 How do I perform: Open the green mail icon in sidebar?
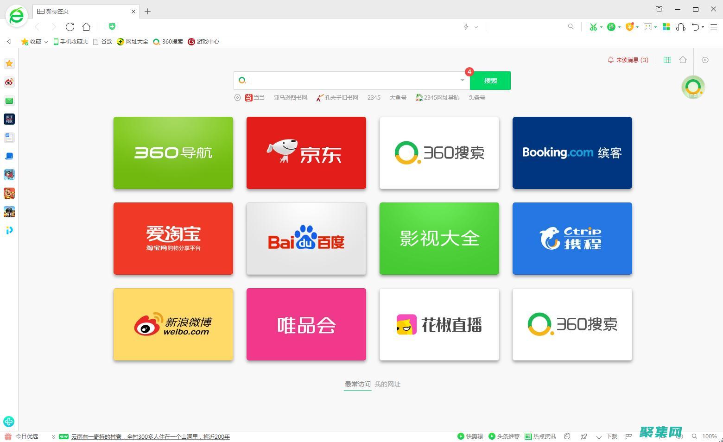pos(9,101)
